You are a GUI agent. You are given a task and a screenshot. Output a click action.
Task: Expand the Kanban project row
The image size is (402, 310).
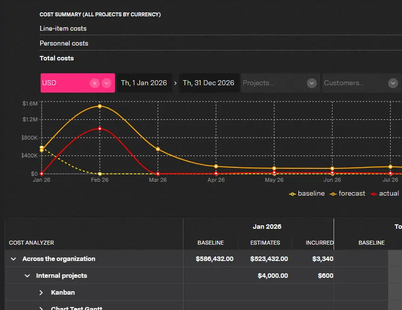click(x=41, y=293)
